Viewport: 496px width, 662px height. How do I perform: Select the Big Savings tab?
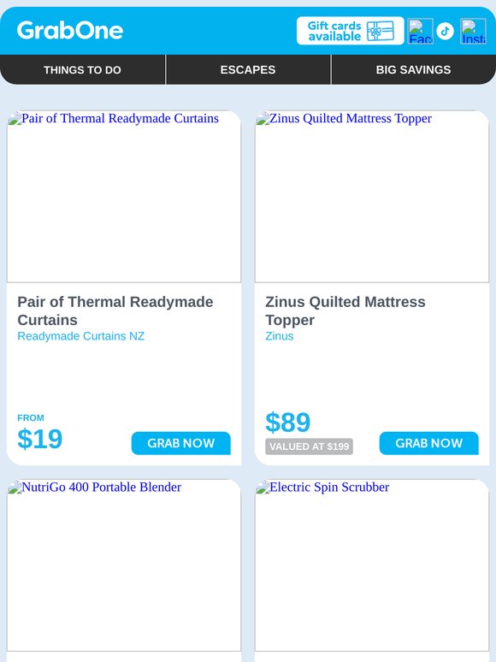pyautogui.click(x=413, y=69)
